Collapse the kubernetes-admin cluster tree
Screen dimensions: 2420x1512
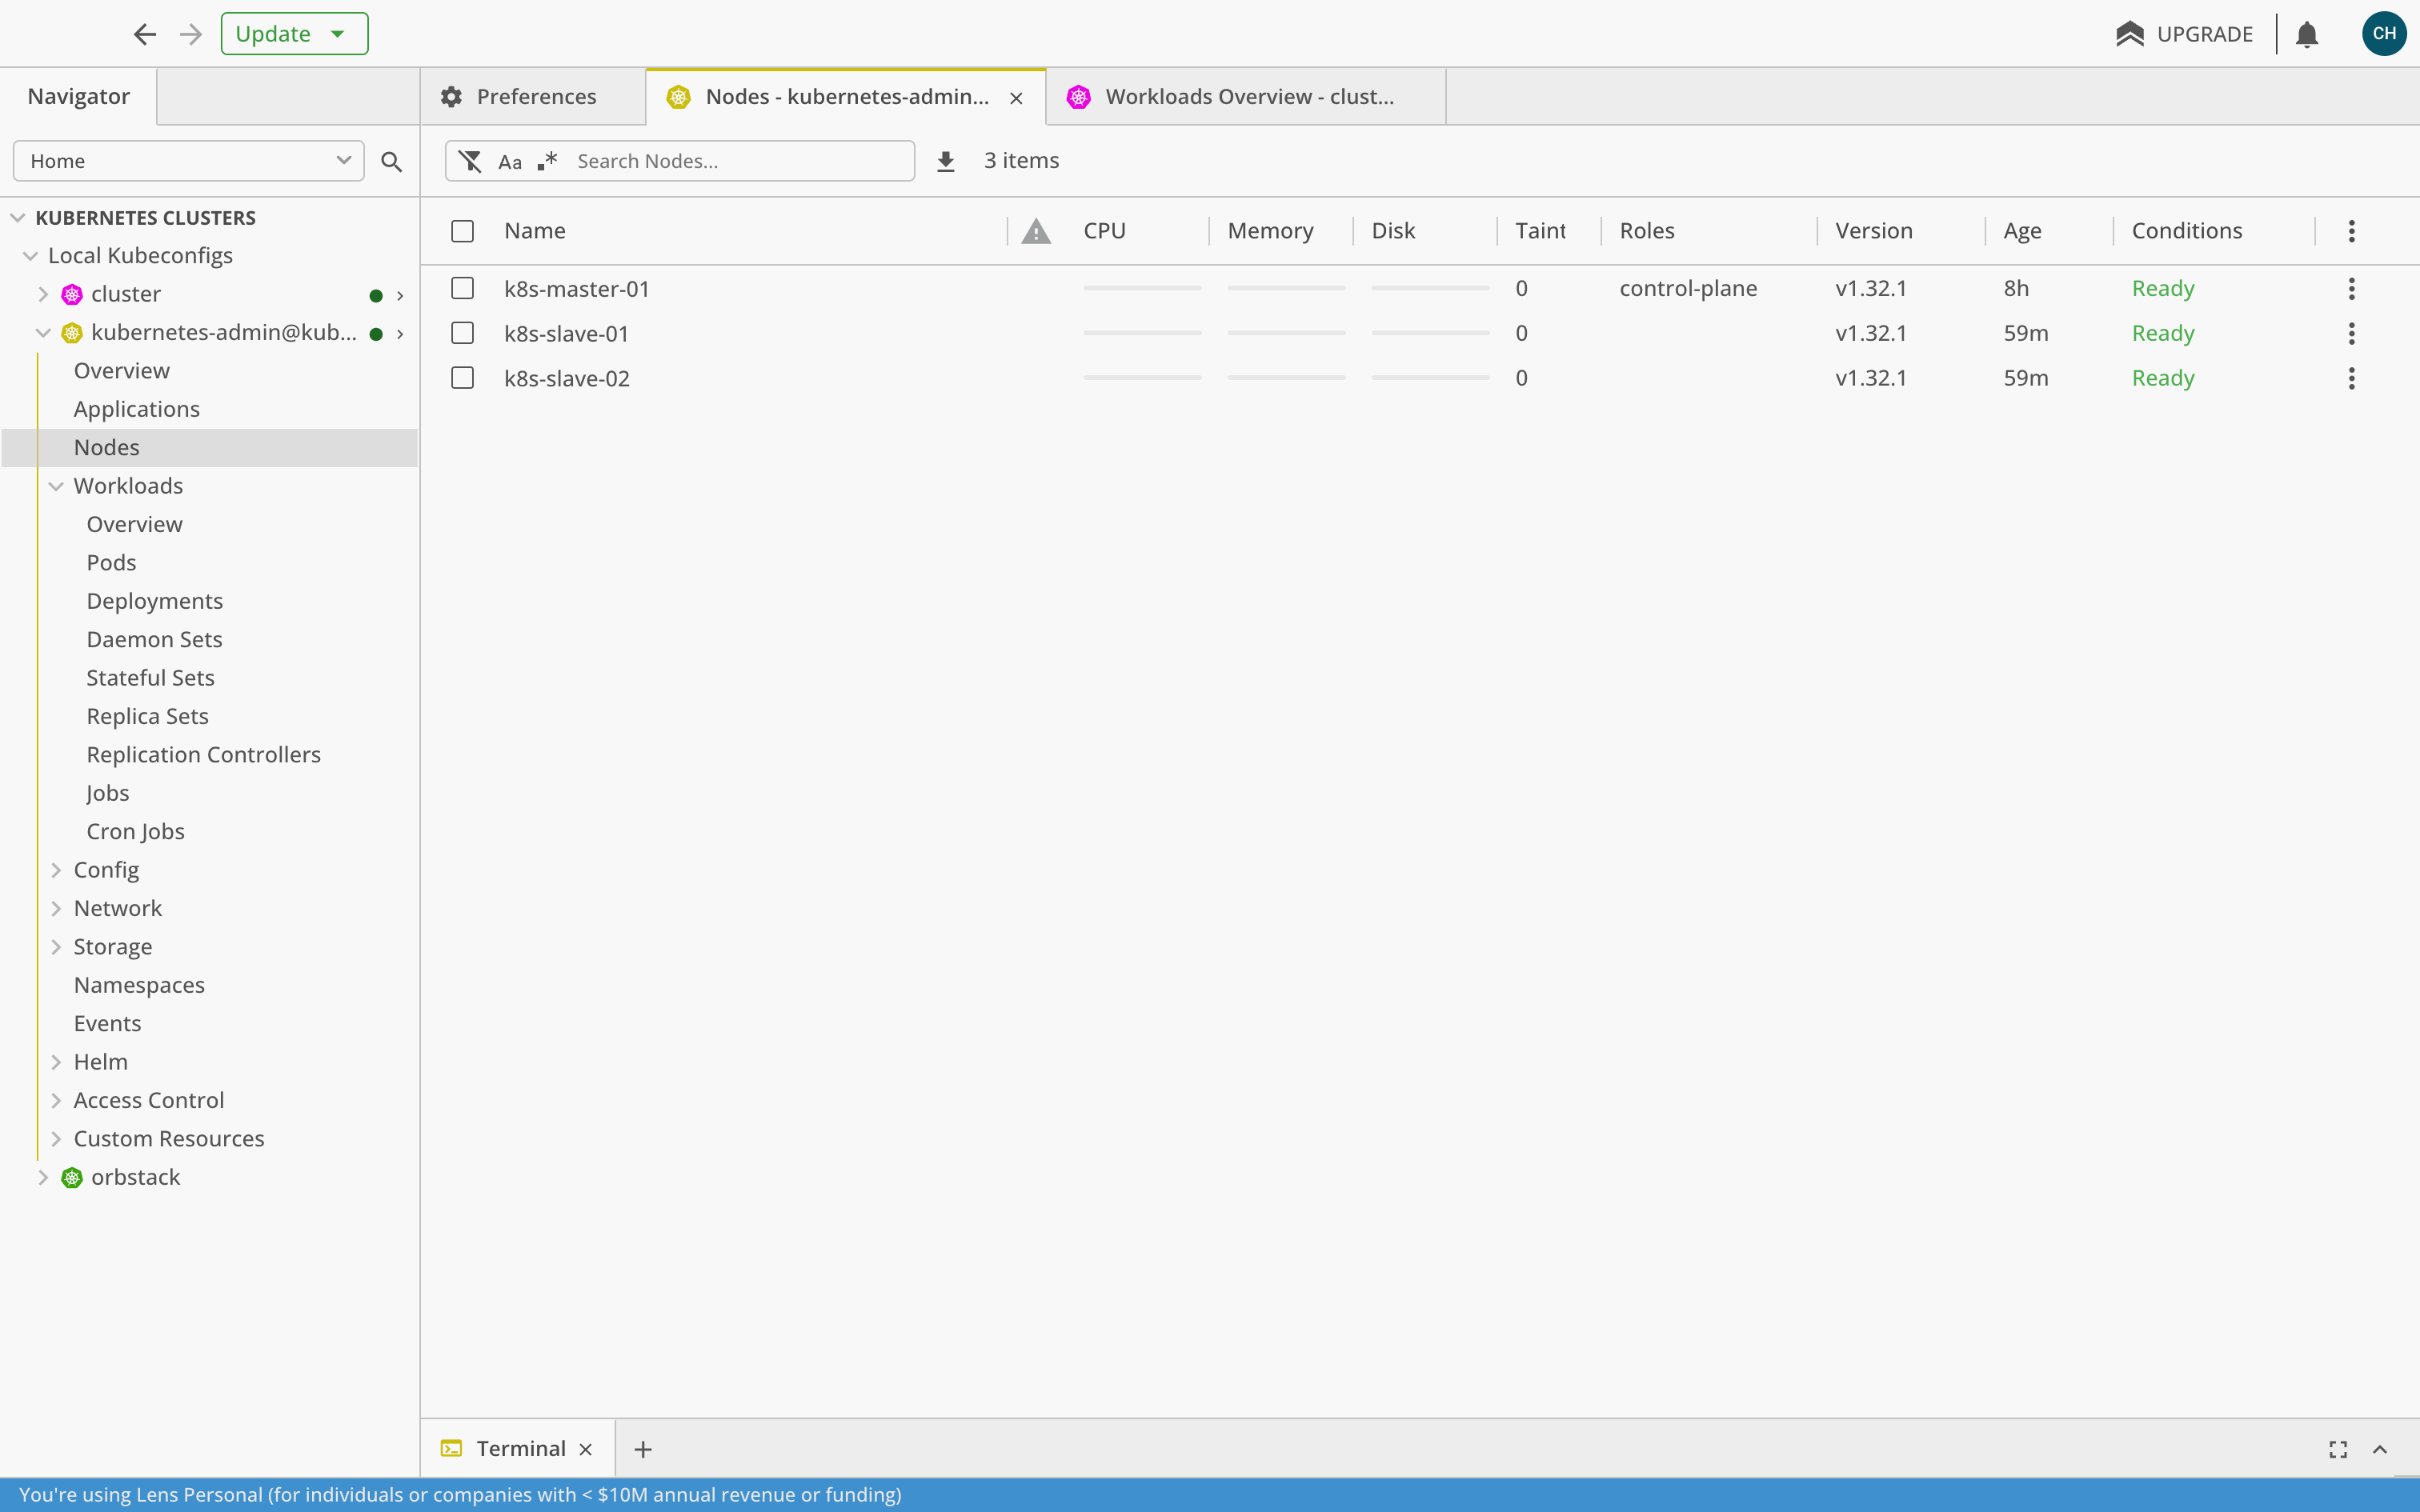coord(43,333)
